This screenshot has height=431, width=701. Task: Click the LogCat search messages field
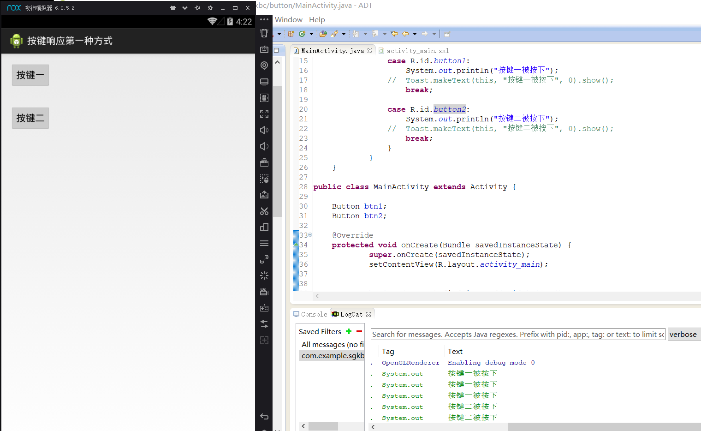click(518, 334)
